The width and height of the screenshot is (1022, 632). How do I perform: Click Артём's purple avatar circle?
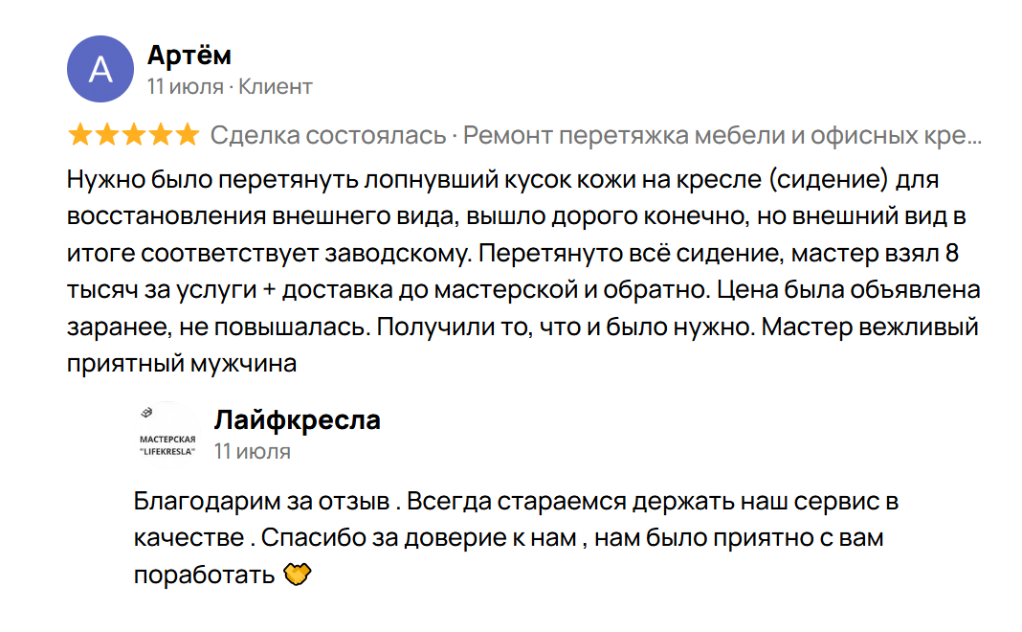point(100,69)
